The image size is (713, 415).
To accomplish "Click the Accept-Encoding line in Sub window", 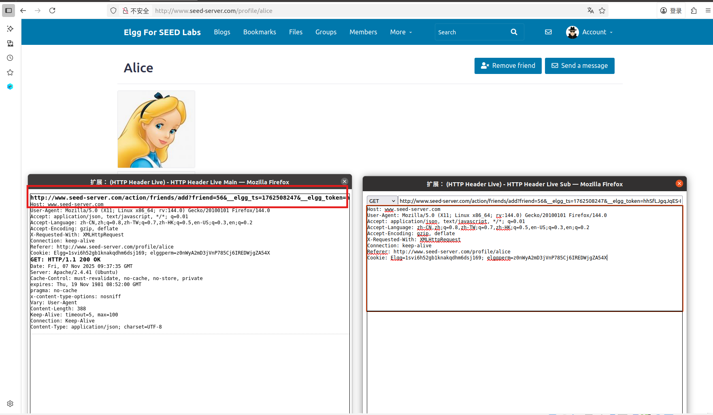I will pyautogui.click(x=411, y=234).
